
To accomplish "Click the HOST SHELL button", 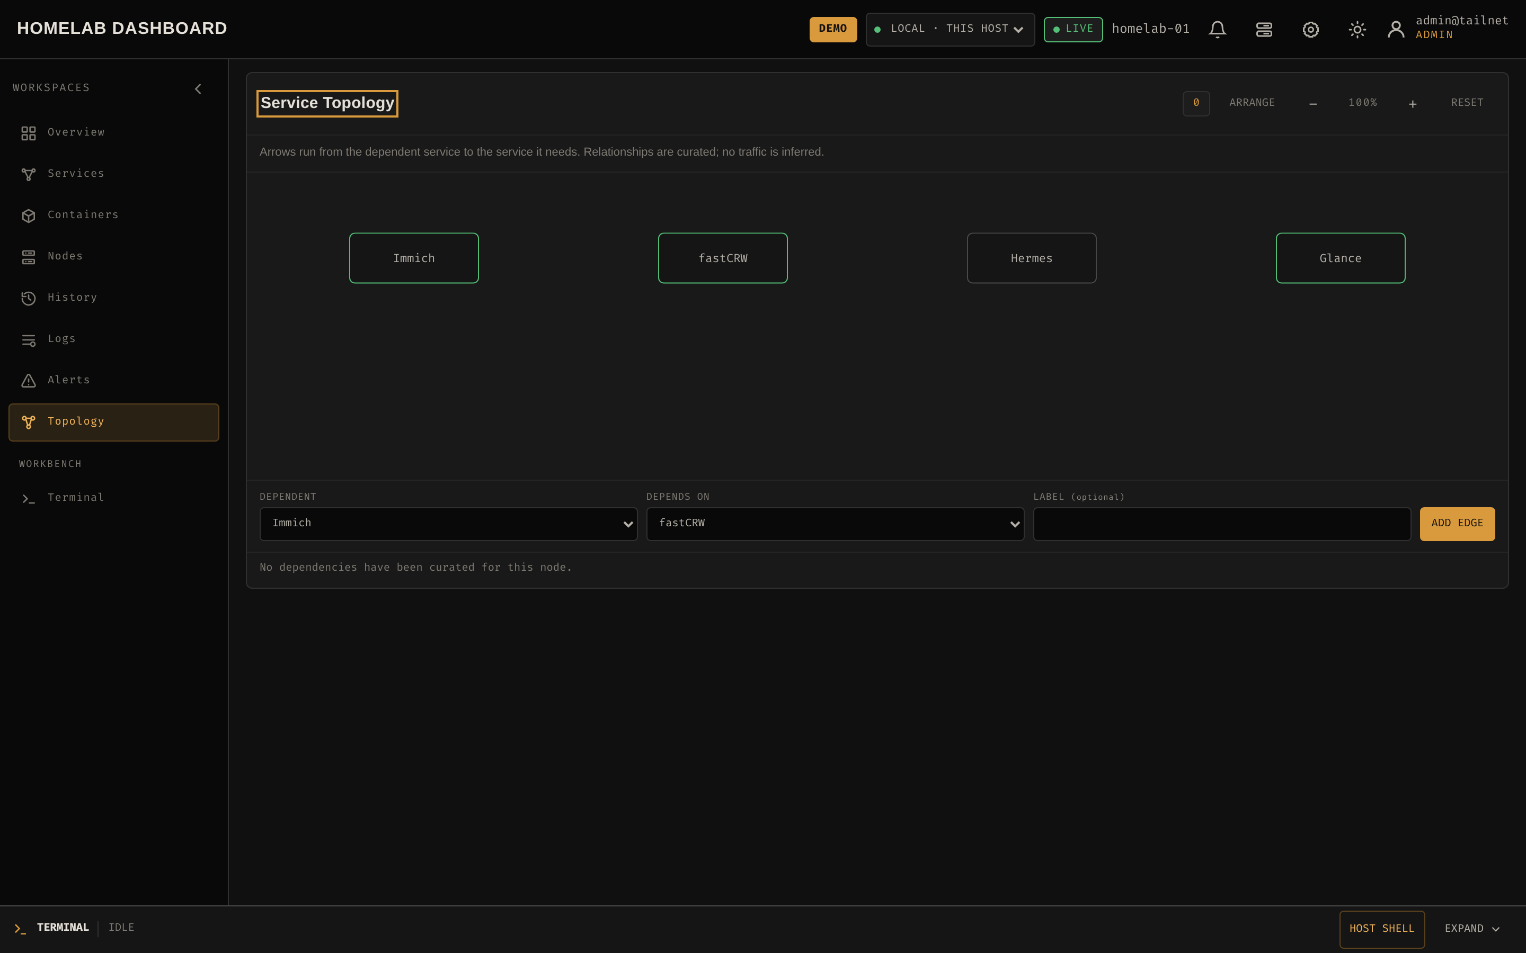I will click(1381, 929).
